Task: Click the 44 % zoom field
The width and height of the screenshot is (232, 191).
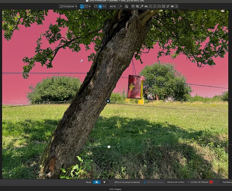Action: (114, 6)
